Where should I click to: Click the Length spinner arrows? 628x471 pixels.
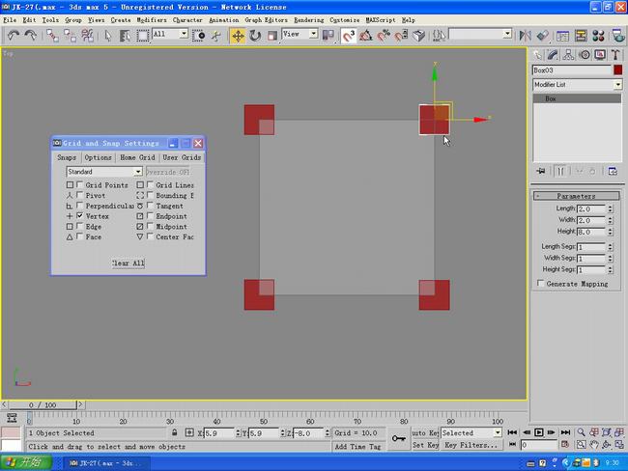pos(610,208)
